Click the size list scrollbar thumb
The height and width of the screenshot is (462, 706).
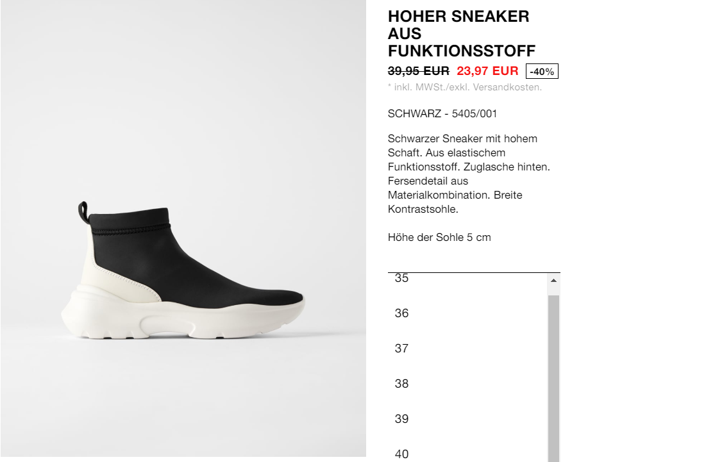tap(553, 378)
